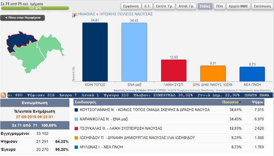Click the 9,31% percentage cell in table
The height and width of the screenshot is (156, 274).
click(x=236, y=137)
